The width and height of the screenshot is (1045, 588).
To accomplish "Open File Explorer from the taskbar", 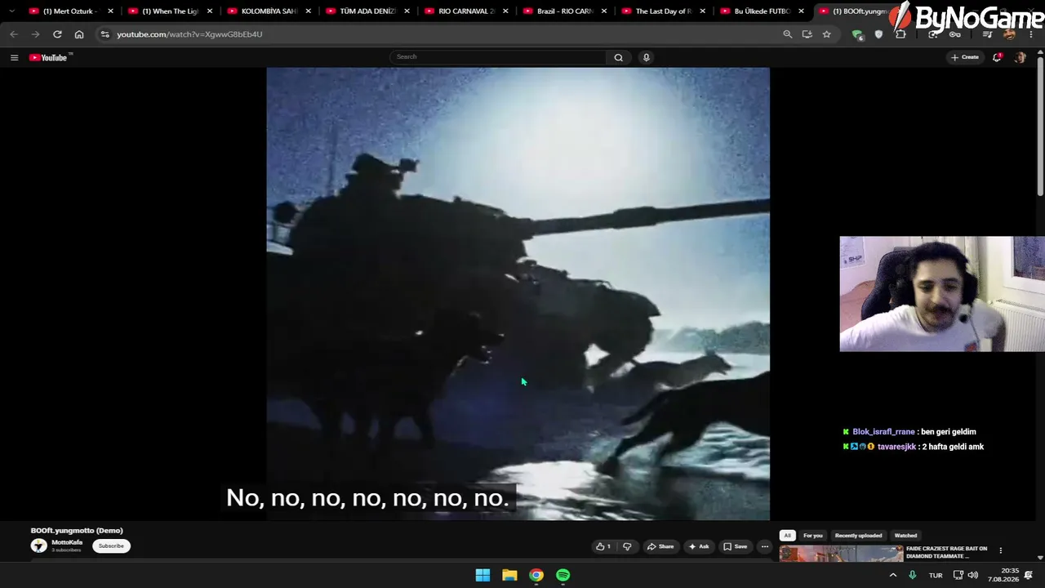I will point(509,575).
